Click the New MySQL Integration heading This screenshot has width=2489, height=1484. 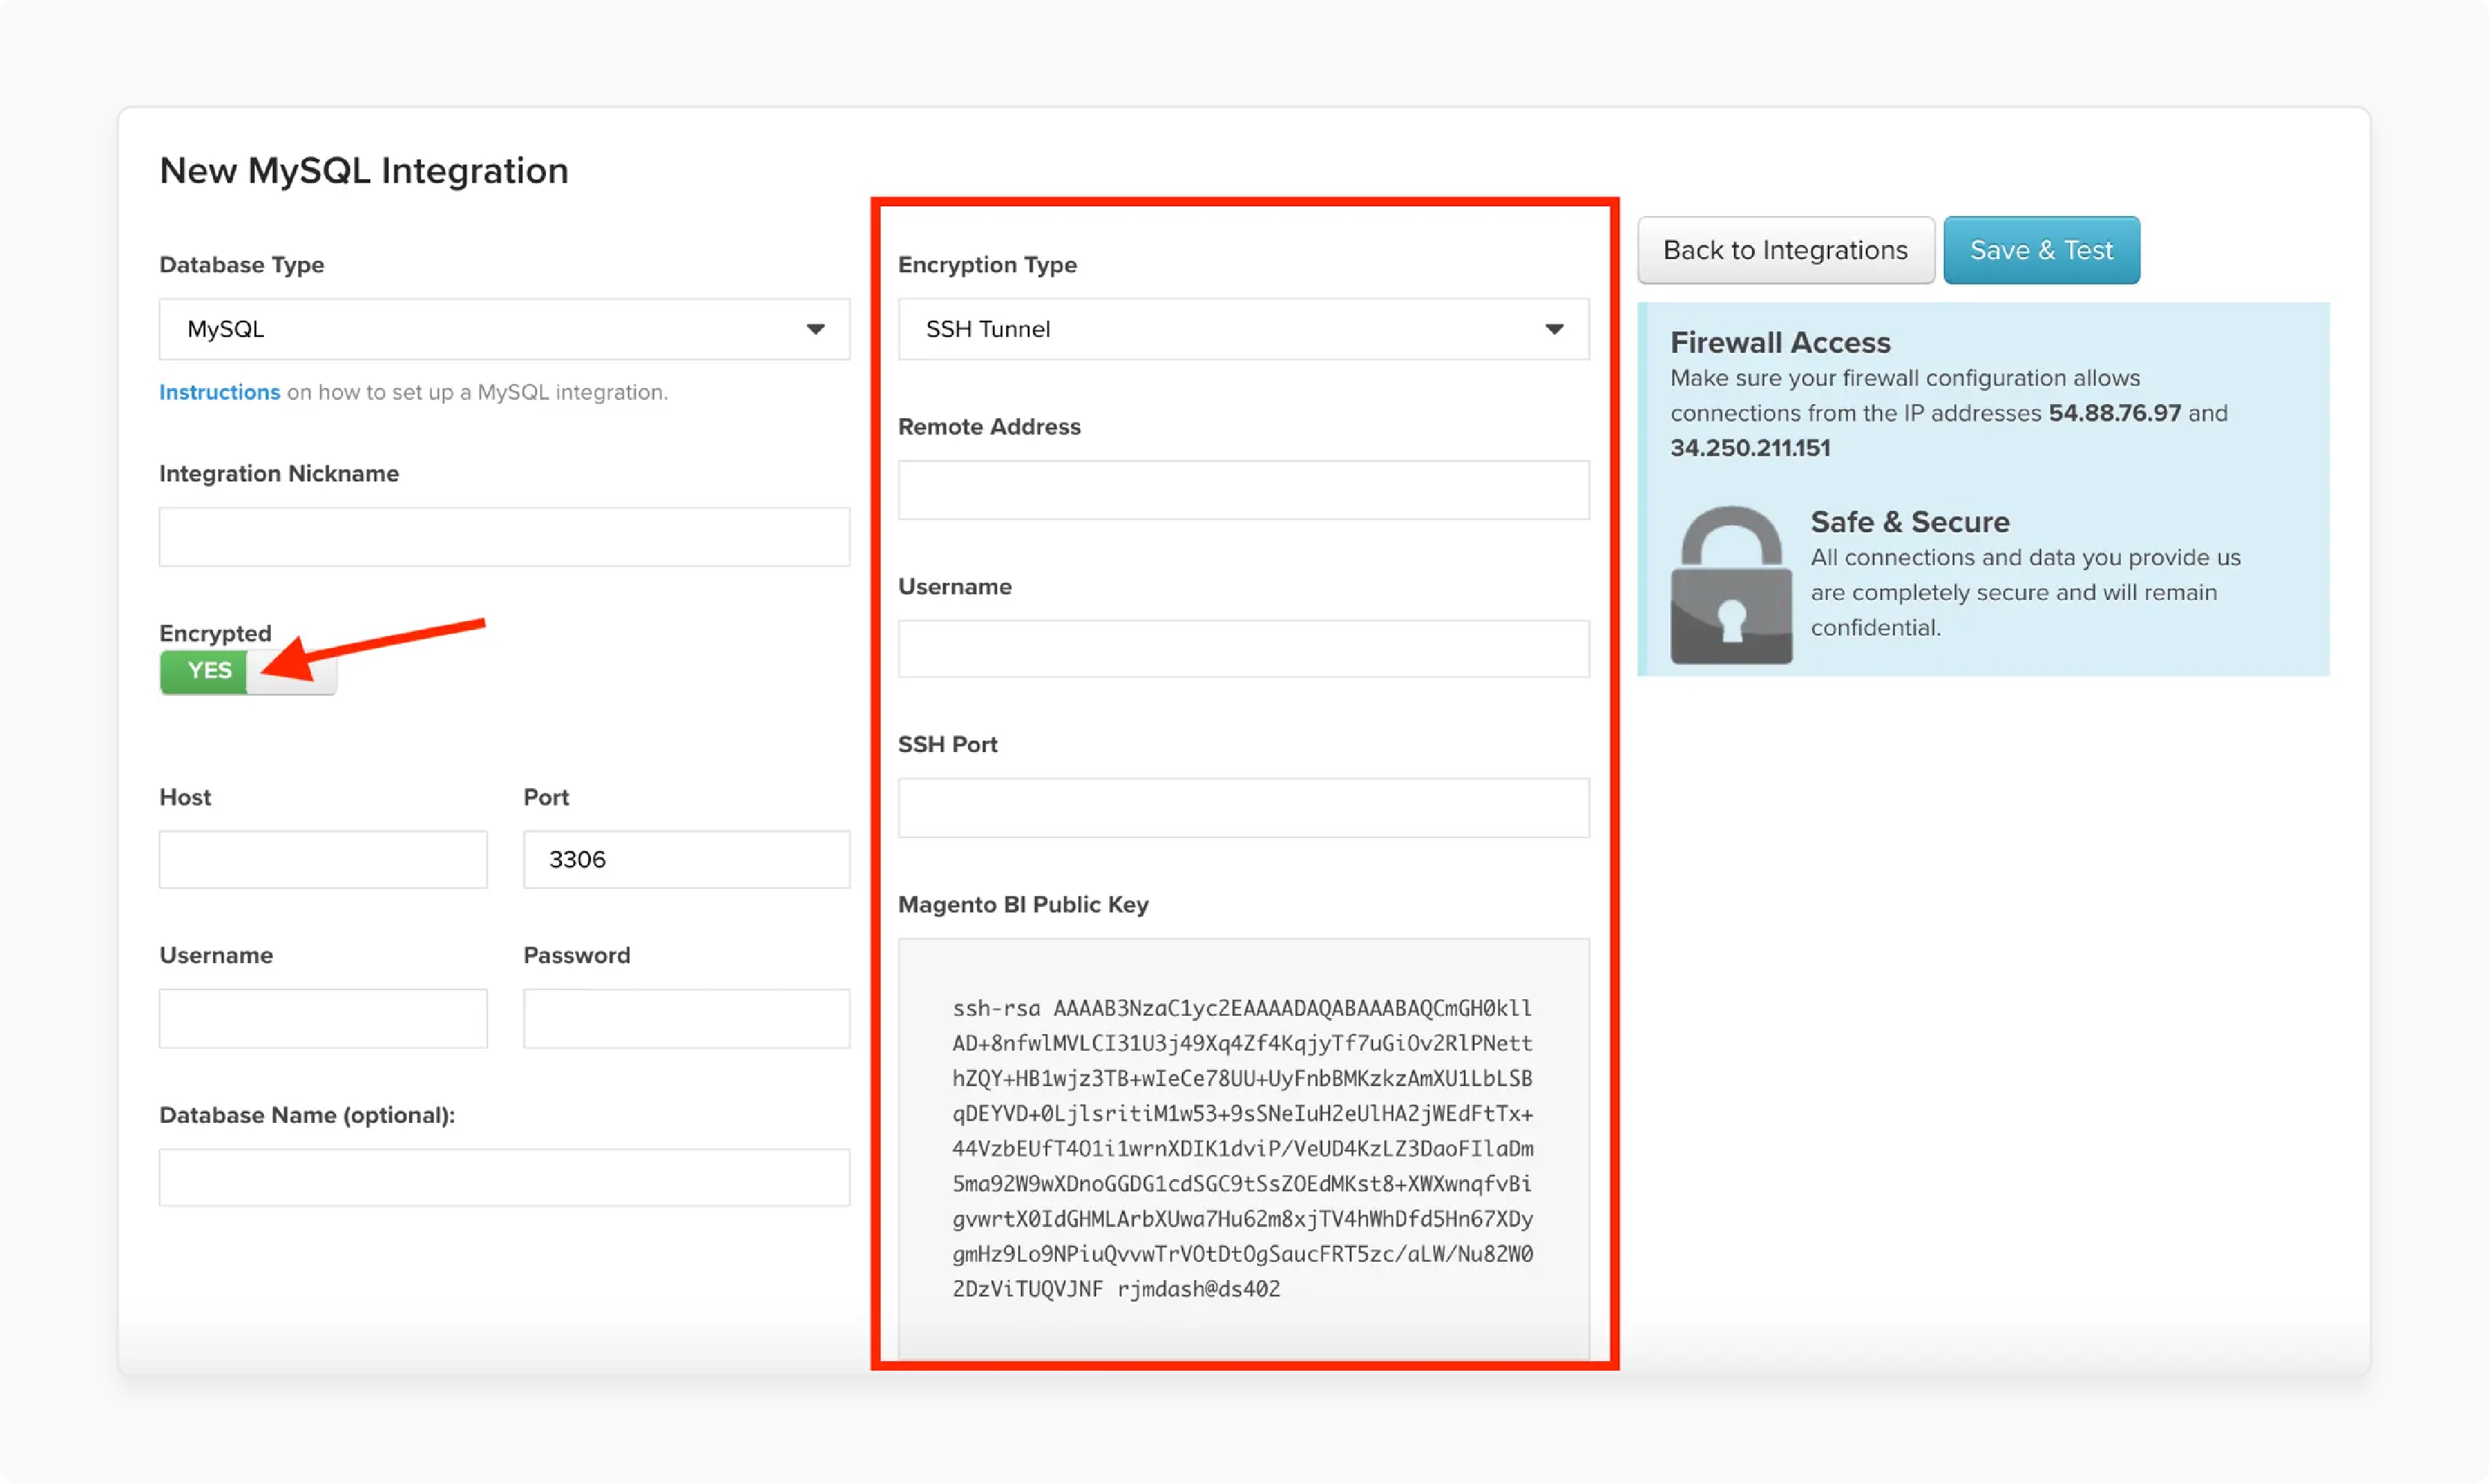[x=364, y=171]
